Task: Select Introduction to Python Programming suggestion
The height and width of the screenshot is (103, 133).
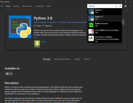Action: [105, 39]
